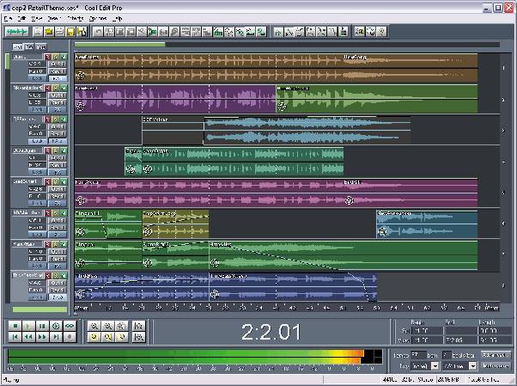
Task: Arm third track for recording with R
Action: (x=47, y=119)
